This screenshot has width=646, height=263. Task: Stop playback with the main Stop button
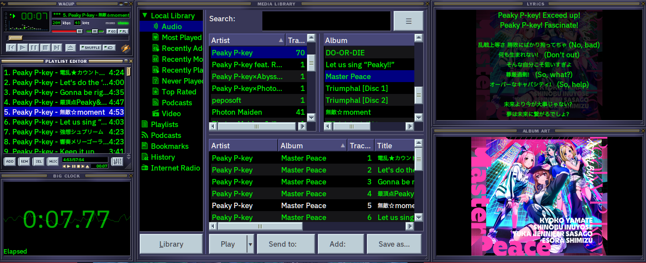coord(46,47)
